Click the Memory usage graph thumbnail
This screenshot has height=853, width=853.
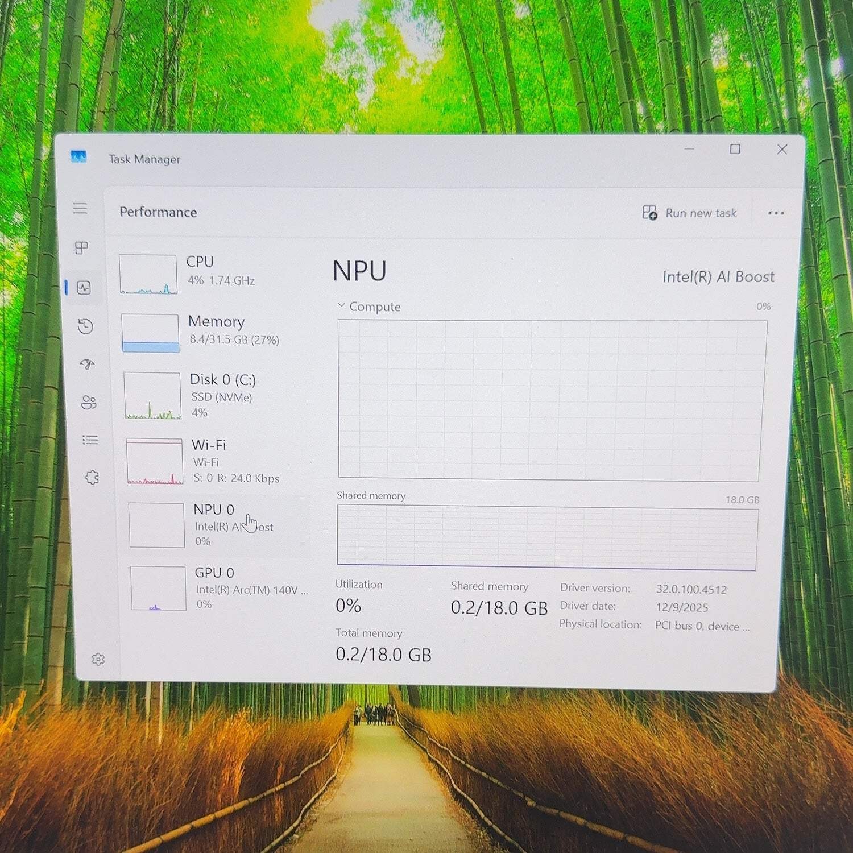[151, 333]
